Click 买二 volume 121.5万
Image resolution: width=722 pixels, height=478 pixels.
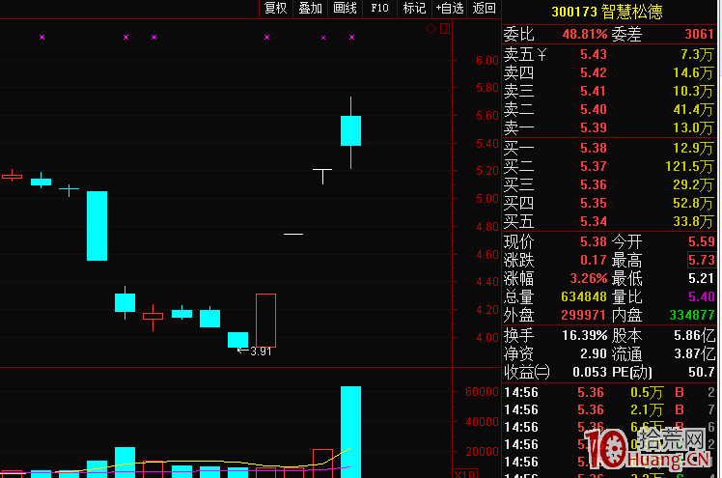coord(689,167)
